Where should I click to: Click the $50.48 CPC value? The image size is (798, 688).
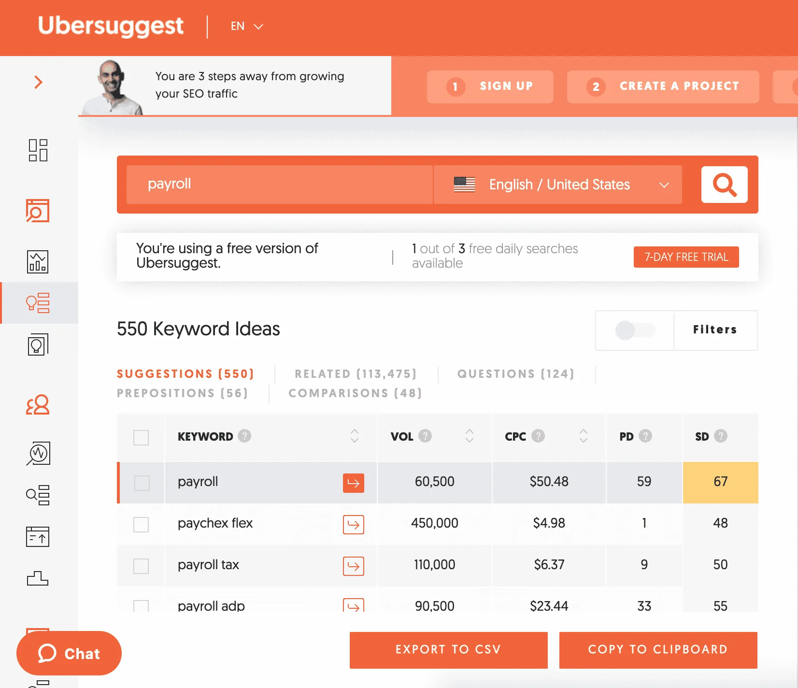click(x=549, y=482)
